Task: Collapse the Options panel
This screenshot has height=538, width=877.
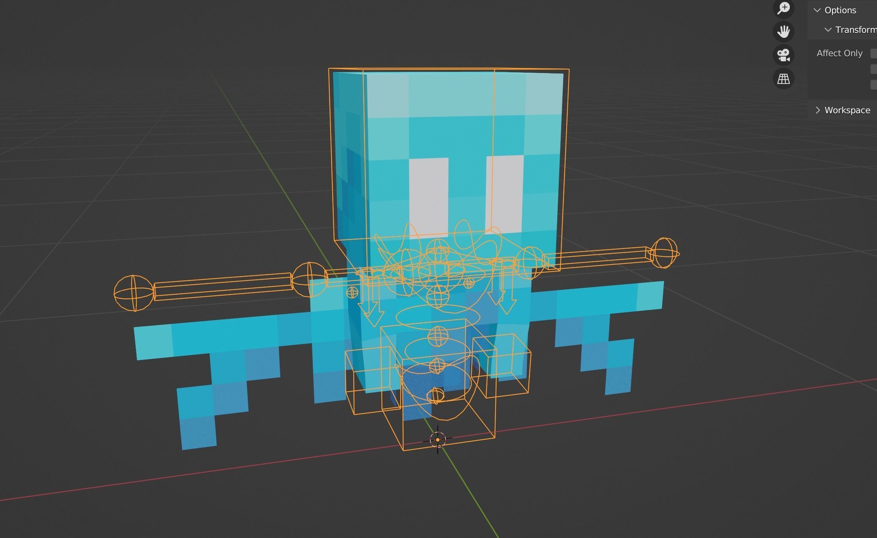Action: 817,10
